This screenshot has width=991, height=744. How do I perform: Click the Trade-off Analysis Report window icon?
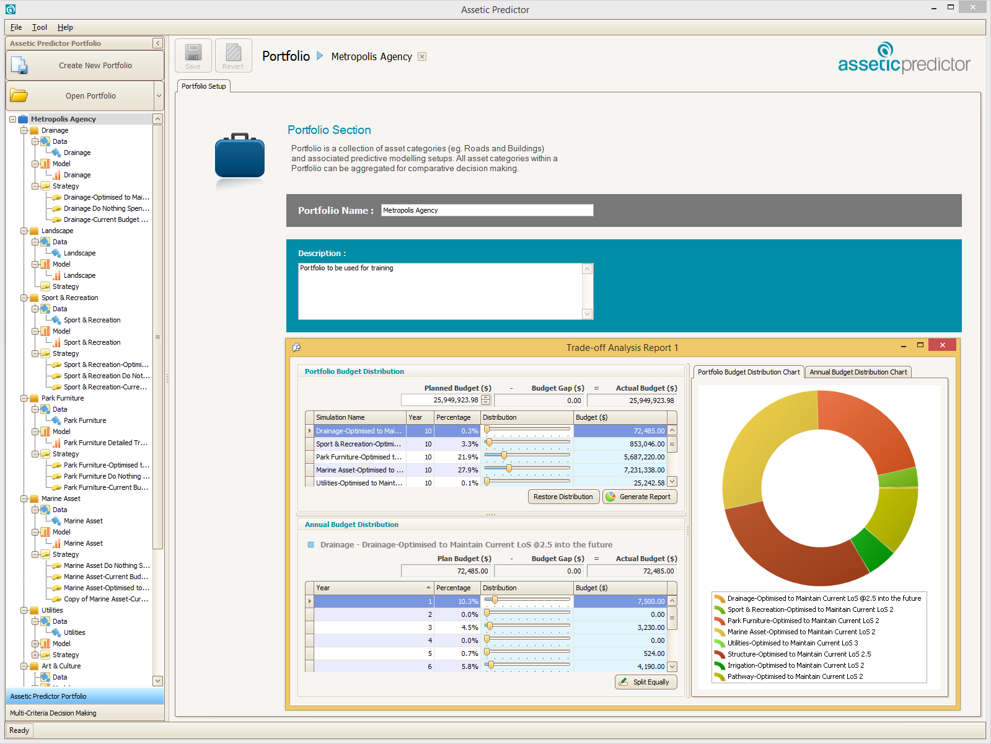pos(296,347)
